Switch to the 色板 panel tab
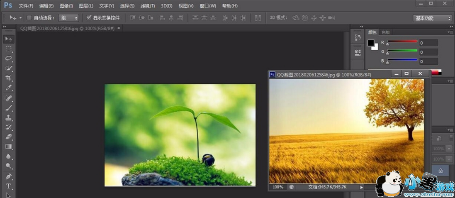Screen dimensions: 455x198 pyautogui.click(x=386, y=32)
